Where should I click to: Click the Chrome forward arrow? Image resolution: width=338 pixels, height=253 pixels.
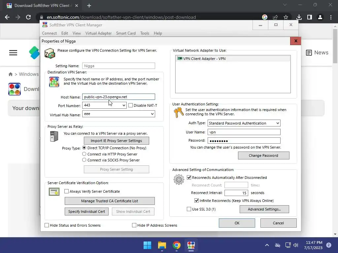pyautogui.click(x=18, y=17)
